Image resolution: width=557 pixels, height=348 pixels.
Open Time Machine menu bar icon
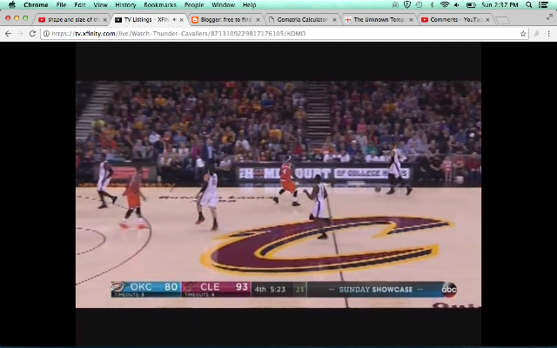(419, 5)
